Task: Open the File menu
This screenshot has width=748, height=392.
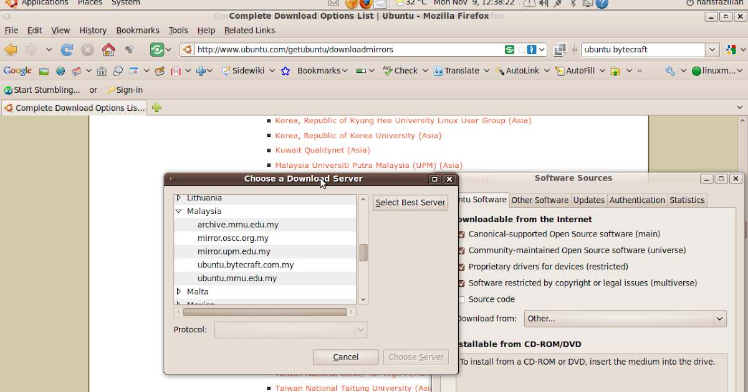Action: [11, 30]
